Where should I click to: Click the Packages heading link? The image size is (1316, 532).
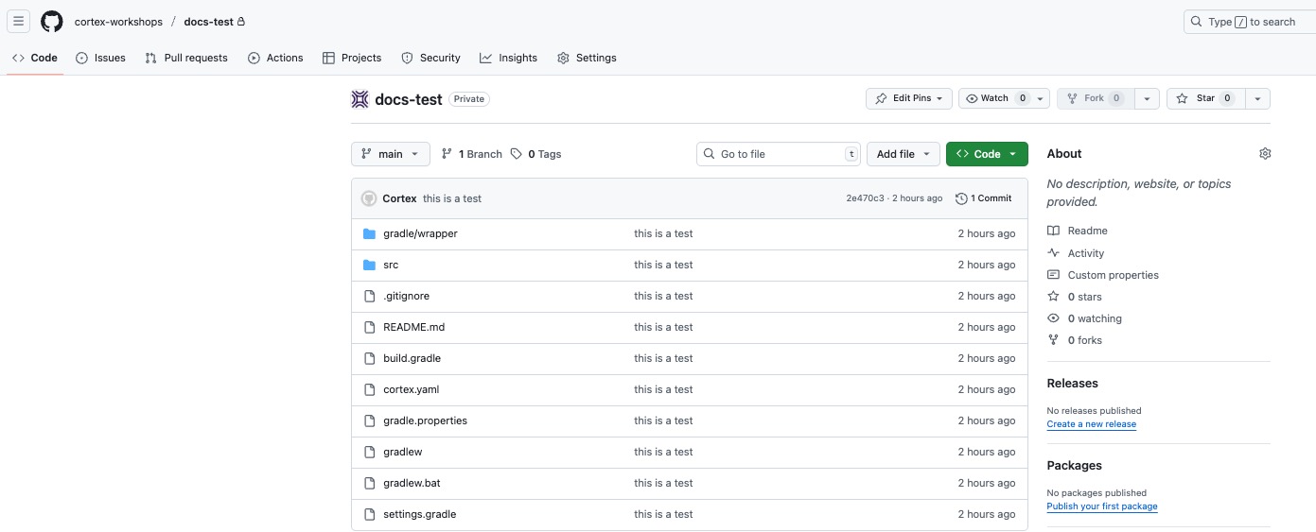point(1074,465)
